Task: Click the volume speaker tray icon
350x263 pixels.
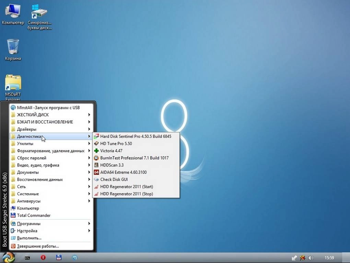Action: (311, 258)
